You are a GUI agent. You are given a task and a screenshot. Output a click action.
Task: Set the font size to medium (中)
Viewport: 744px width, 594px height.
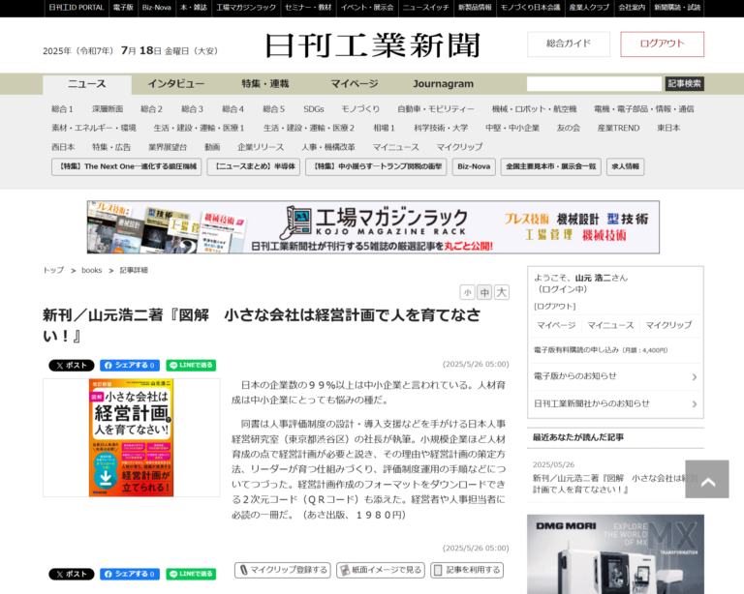484,292
